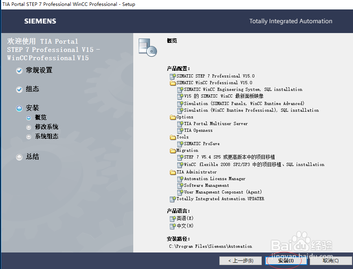Screen dimensions: 353x269
Task: Go to the 系统组态 sub-step label
Action: (x=47, y=136)
